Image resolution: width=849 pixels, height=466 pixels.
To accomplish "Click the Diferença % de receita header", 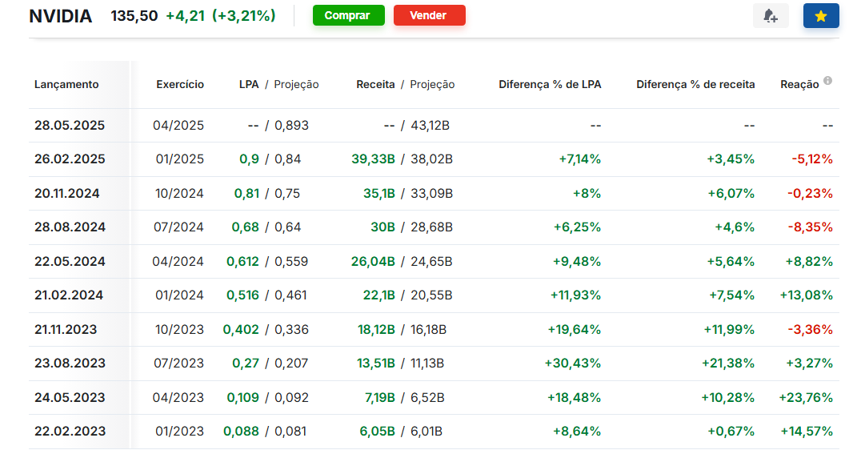I will click(x=695, y=85).
